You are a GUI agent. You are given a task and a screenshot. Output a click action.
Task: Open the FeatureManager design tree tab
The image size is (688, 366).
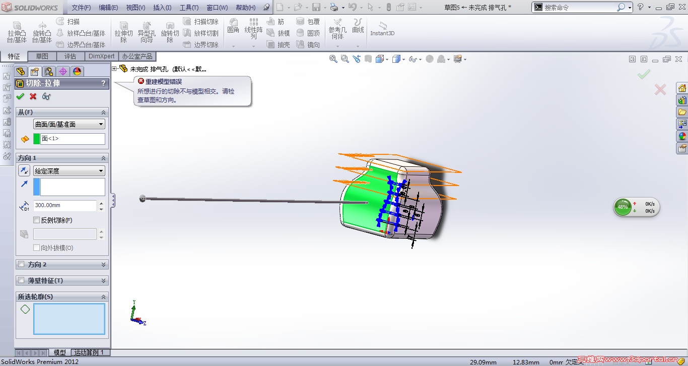(x=21, y=71)
